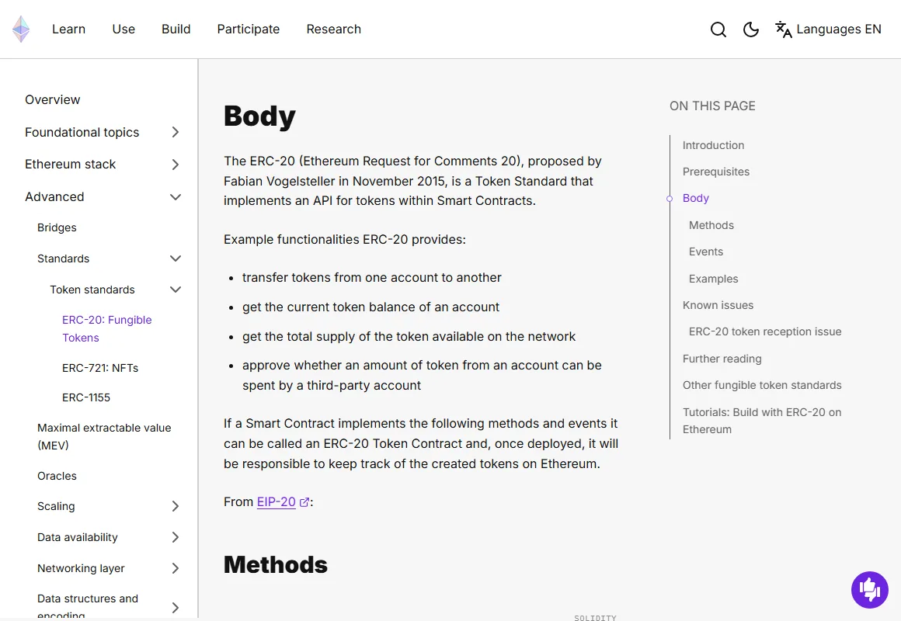Expand Ethereum stack chevron
Screen dimensions: 901x621
tap(176, 165)
